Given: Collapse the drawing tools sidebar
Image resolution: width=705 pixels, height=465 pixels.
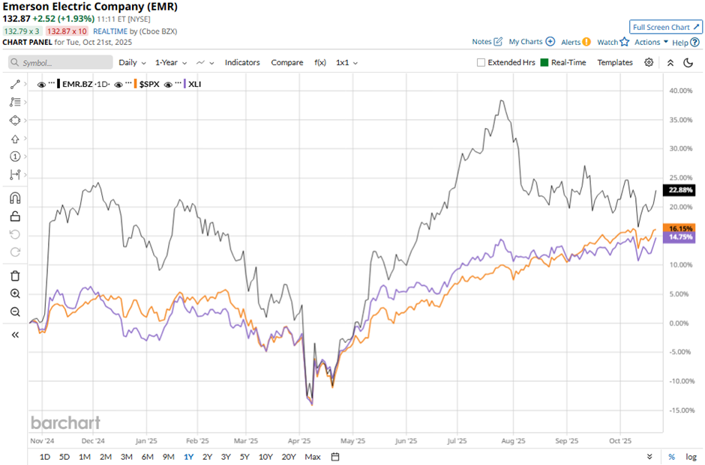Looking at the screenshot, I should coord(15,335).
